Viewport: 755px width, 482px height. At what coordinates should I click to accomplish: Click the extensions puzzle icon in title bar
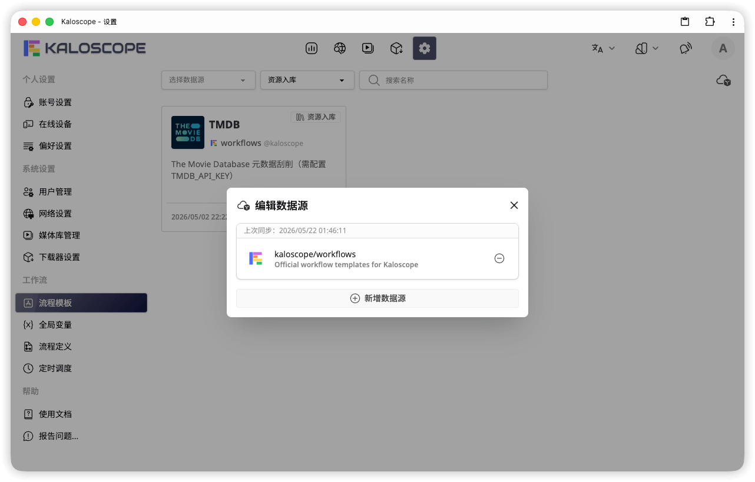click(710, 22)
